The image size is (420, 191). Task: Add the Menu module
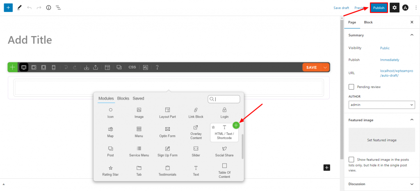click(x=139, y=132)
